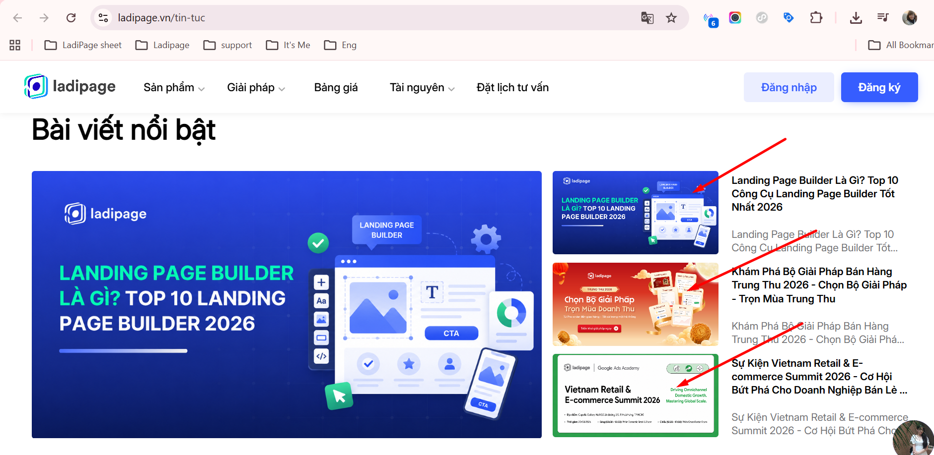View site information icon in address bar

103,18
